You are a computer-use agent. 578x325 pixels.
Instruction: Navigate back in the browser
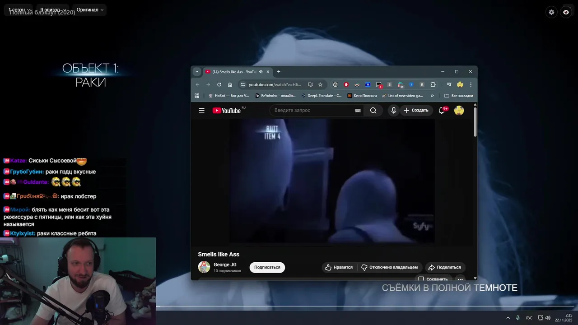pos(197,84)
